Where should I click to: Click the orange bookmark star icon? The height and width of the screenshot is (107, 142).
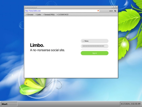[98, 11]
